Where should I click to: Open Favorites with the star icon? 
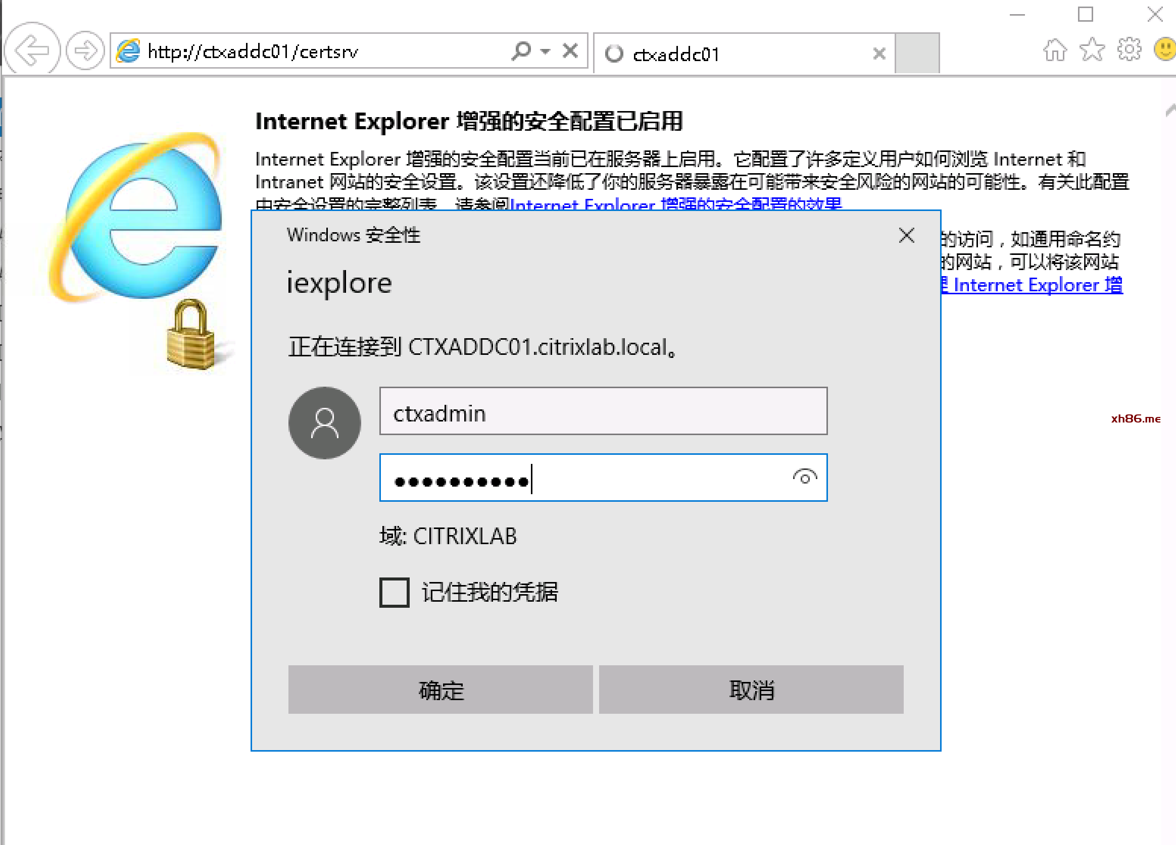click(1092, 50)
